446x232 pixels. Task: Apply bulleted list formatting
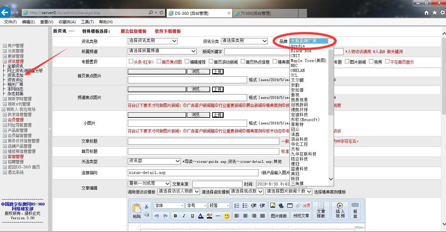245,206
